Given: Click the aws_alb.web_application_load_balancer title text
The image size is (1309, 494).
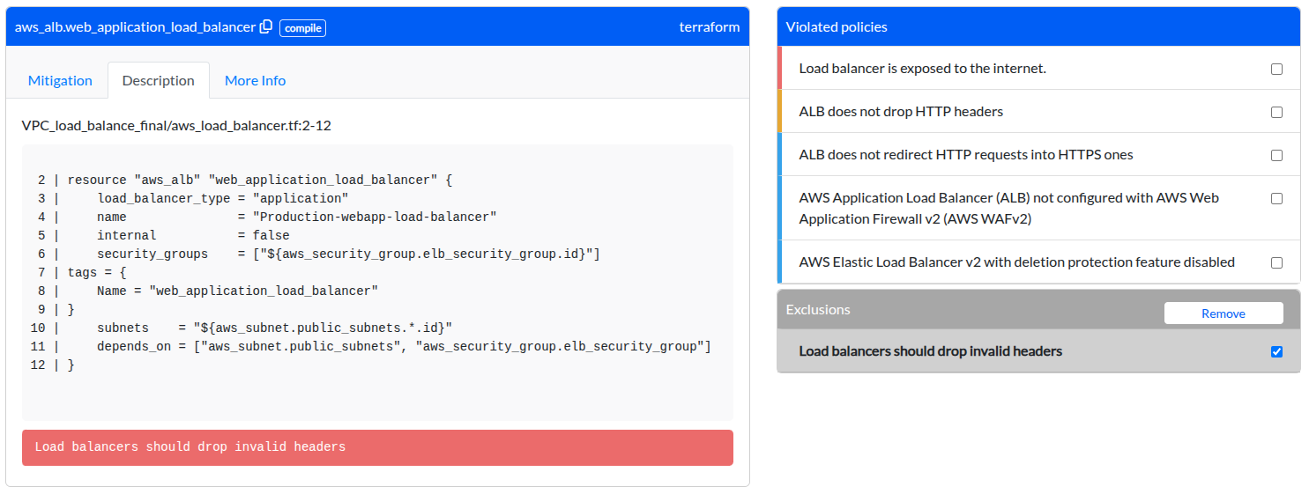Looking at the screenshot, I should click(135, 27).
